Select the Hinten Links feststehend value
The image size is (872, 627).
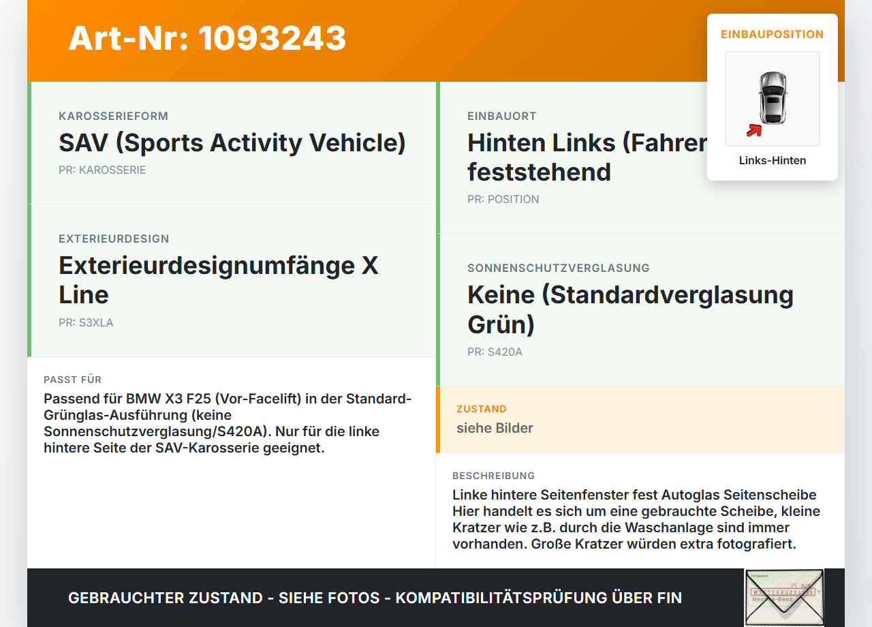[x=587, y=157]
